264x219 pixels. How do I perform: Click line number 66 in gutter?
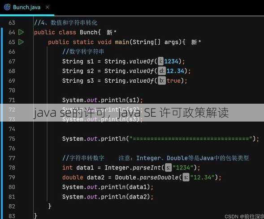point(12,51)
